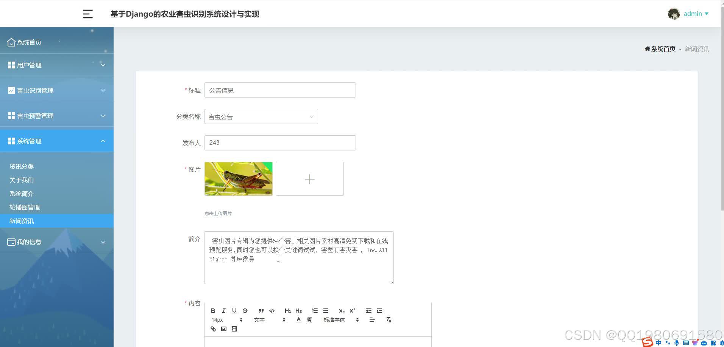Toggle bold formatting in the content editor
Screen dimensions: 724x347
[213, 311]
